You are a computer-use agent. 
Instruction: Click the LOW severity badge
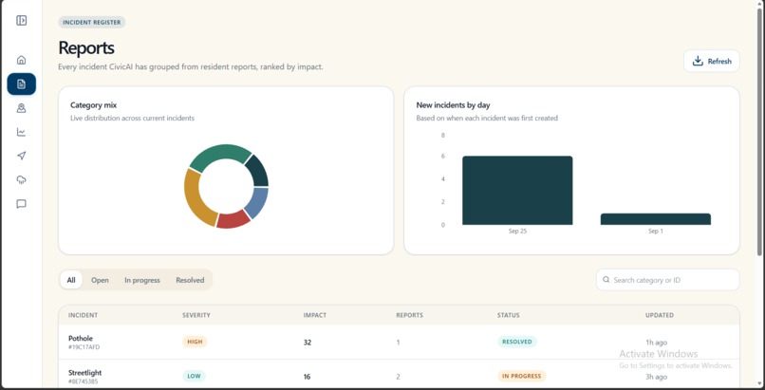coord(195,376)
